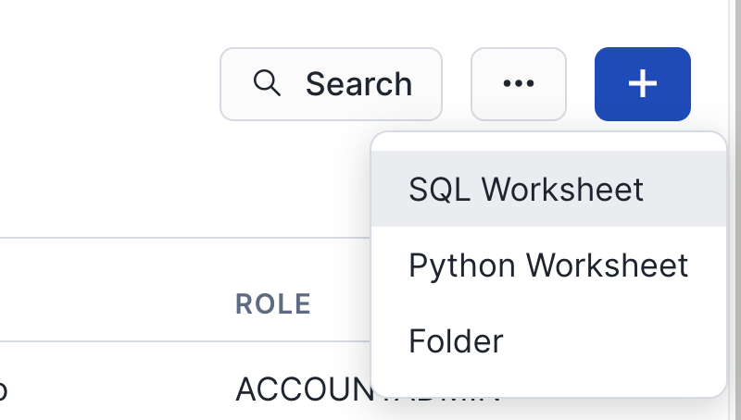Click the horizontal dots icon beside Search
741x420 pixels.
pos(518,83)
